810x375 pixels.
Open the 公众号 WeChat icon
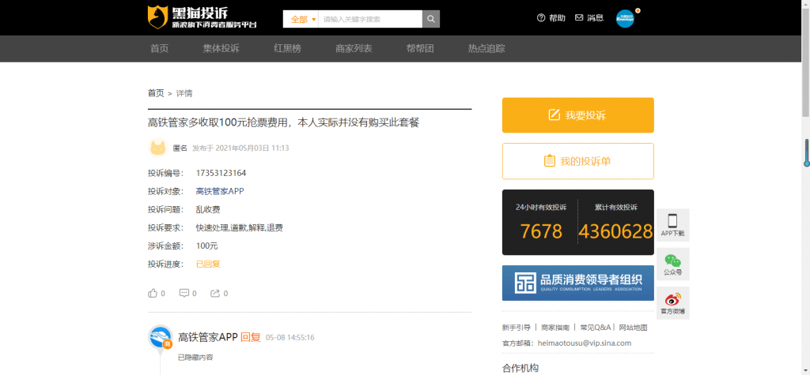(x=672, y=264)
